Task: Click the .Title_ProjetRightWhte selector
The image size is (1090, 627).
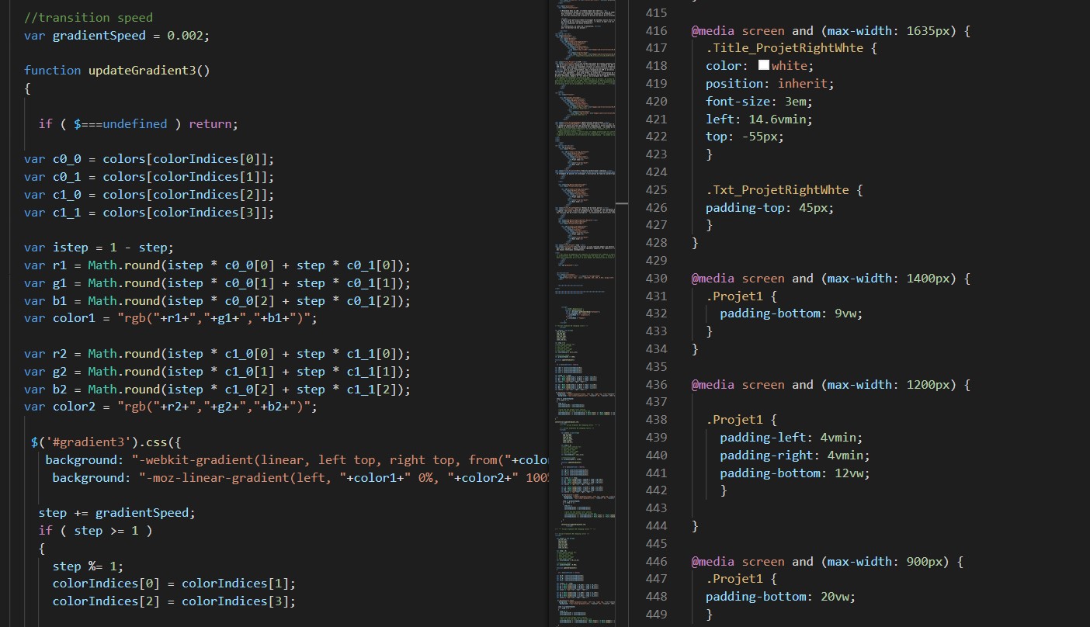Action: (785, 48)
